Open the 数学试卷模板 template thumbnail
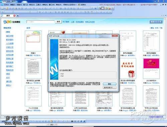The width and height of the screenshot is (167, 127). [151, 41]
